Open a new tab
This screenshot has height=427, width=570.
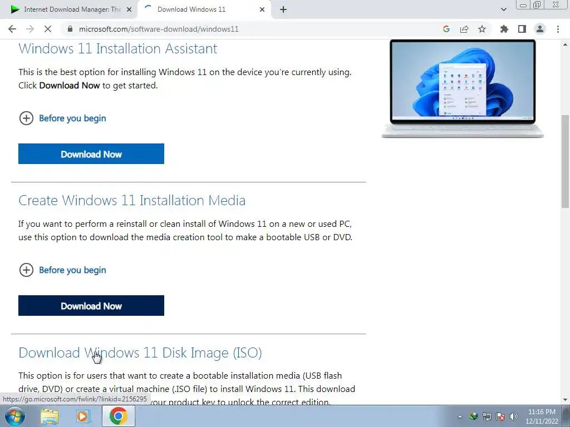pyautogui.click(x=283, y=9)
